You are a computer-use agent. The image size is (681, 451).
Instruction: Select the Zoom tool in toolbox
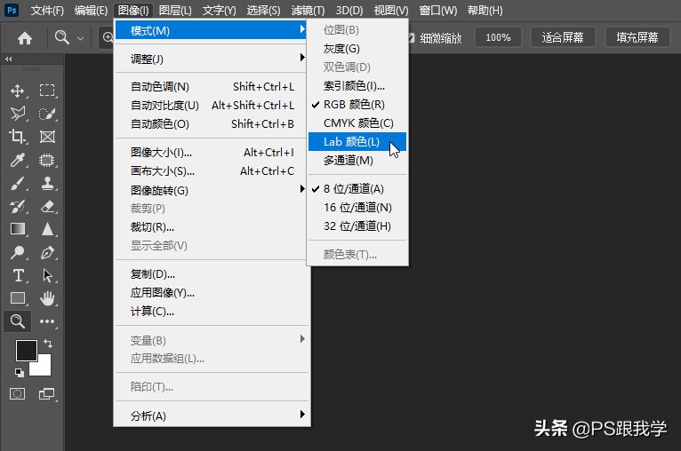click(18, 321)
